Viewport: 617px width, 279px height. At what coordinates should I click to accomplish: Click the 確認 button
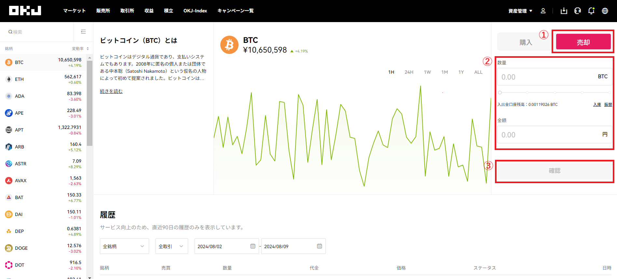pos(555,171)
